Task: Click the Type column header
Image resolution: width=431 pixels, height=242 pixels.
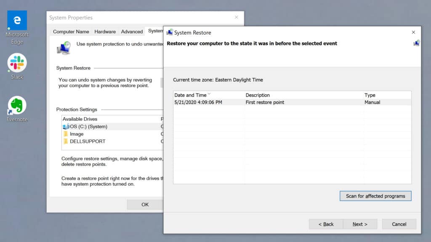Action: tap(369, 95)
